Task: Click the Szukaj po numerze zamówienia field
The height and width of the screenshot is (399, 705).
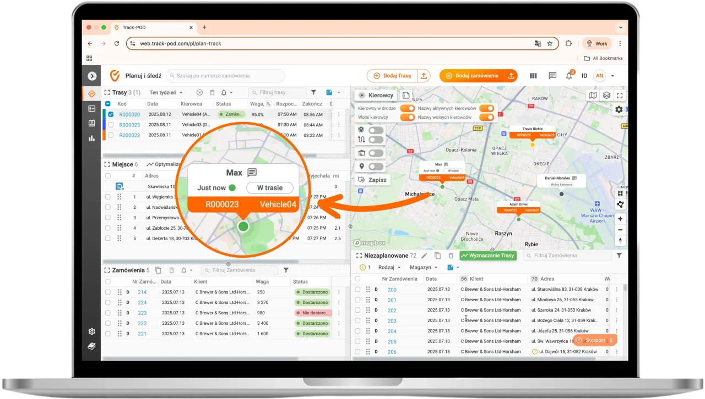Action: (x=225, y=76)
